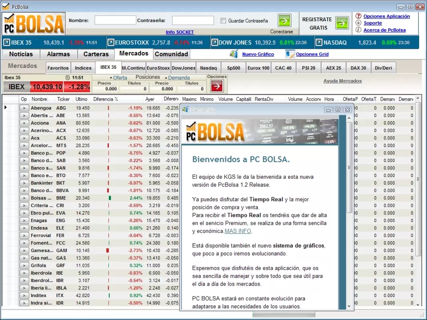The image size is (427, 320).
Task: Open the Info SOCKET link
Action: [x=180, y=32]
